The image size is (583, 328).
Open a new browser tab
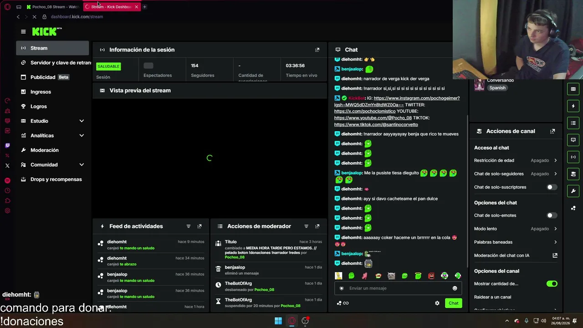[144, 7]
